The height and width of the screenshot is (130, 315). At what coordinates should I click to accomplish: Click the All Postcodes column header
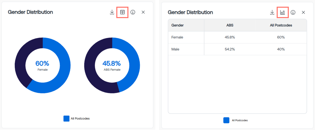[x=281, y=25]
